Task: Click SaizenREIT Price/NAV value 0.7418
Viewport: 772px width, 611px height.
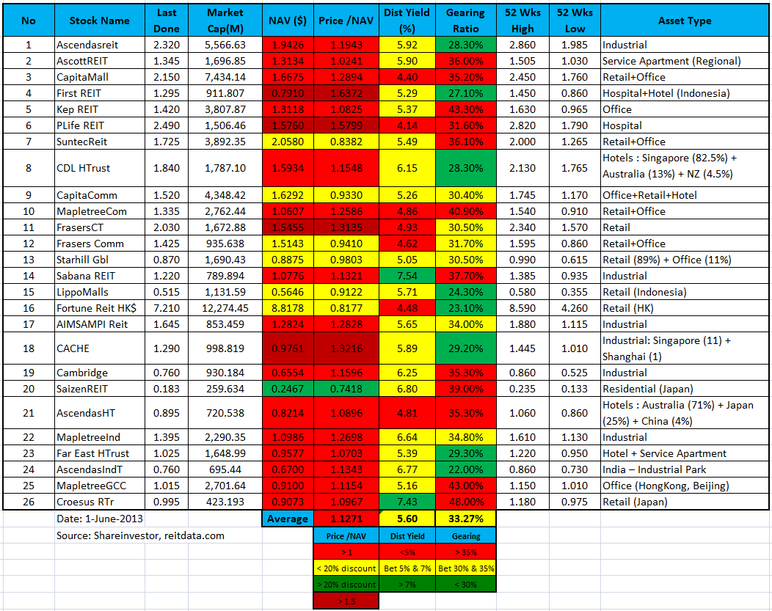Action: [x=346, y=389]
